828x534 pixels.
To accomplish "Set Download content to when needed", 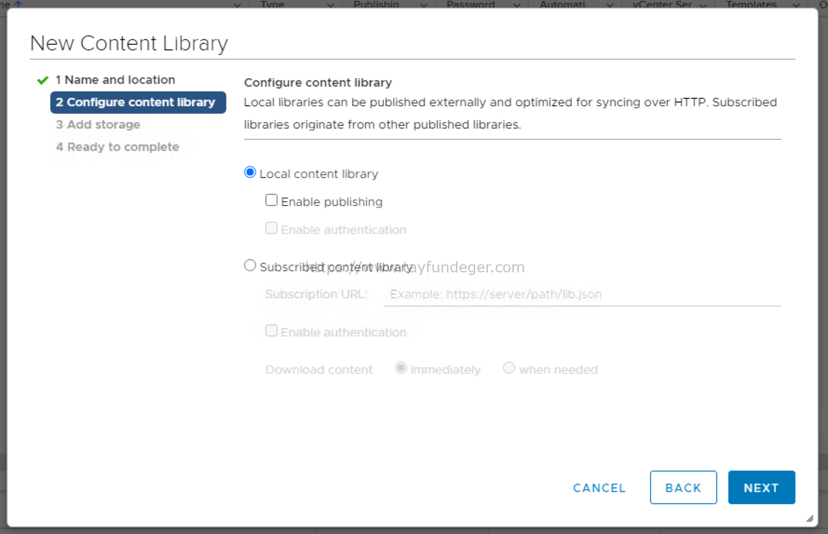I will coord(508,368).
